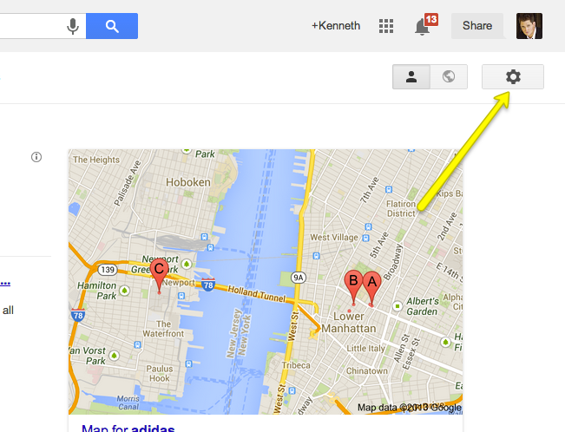Click the route 139 badge on map
The image size is (565, 432).
pyautogui.click(x=108, y=270)
